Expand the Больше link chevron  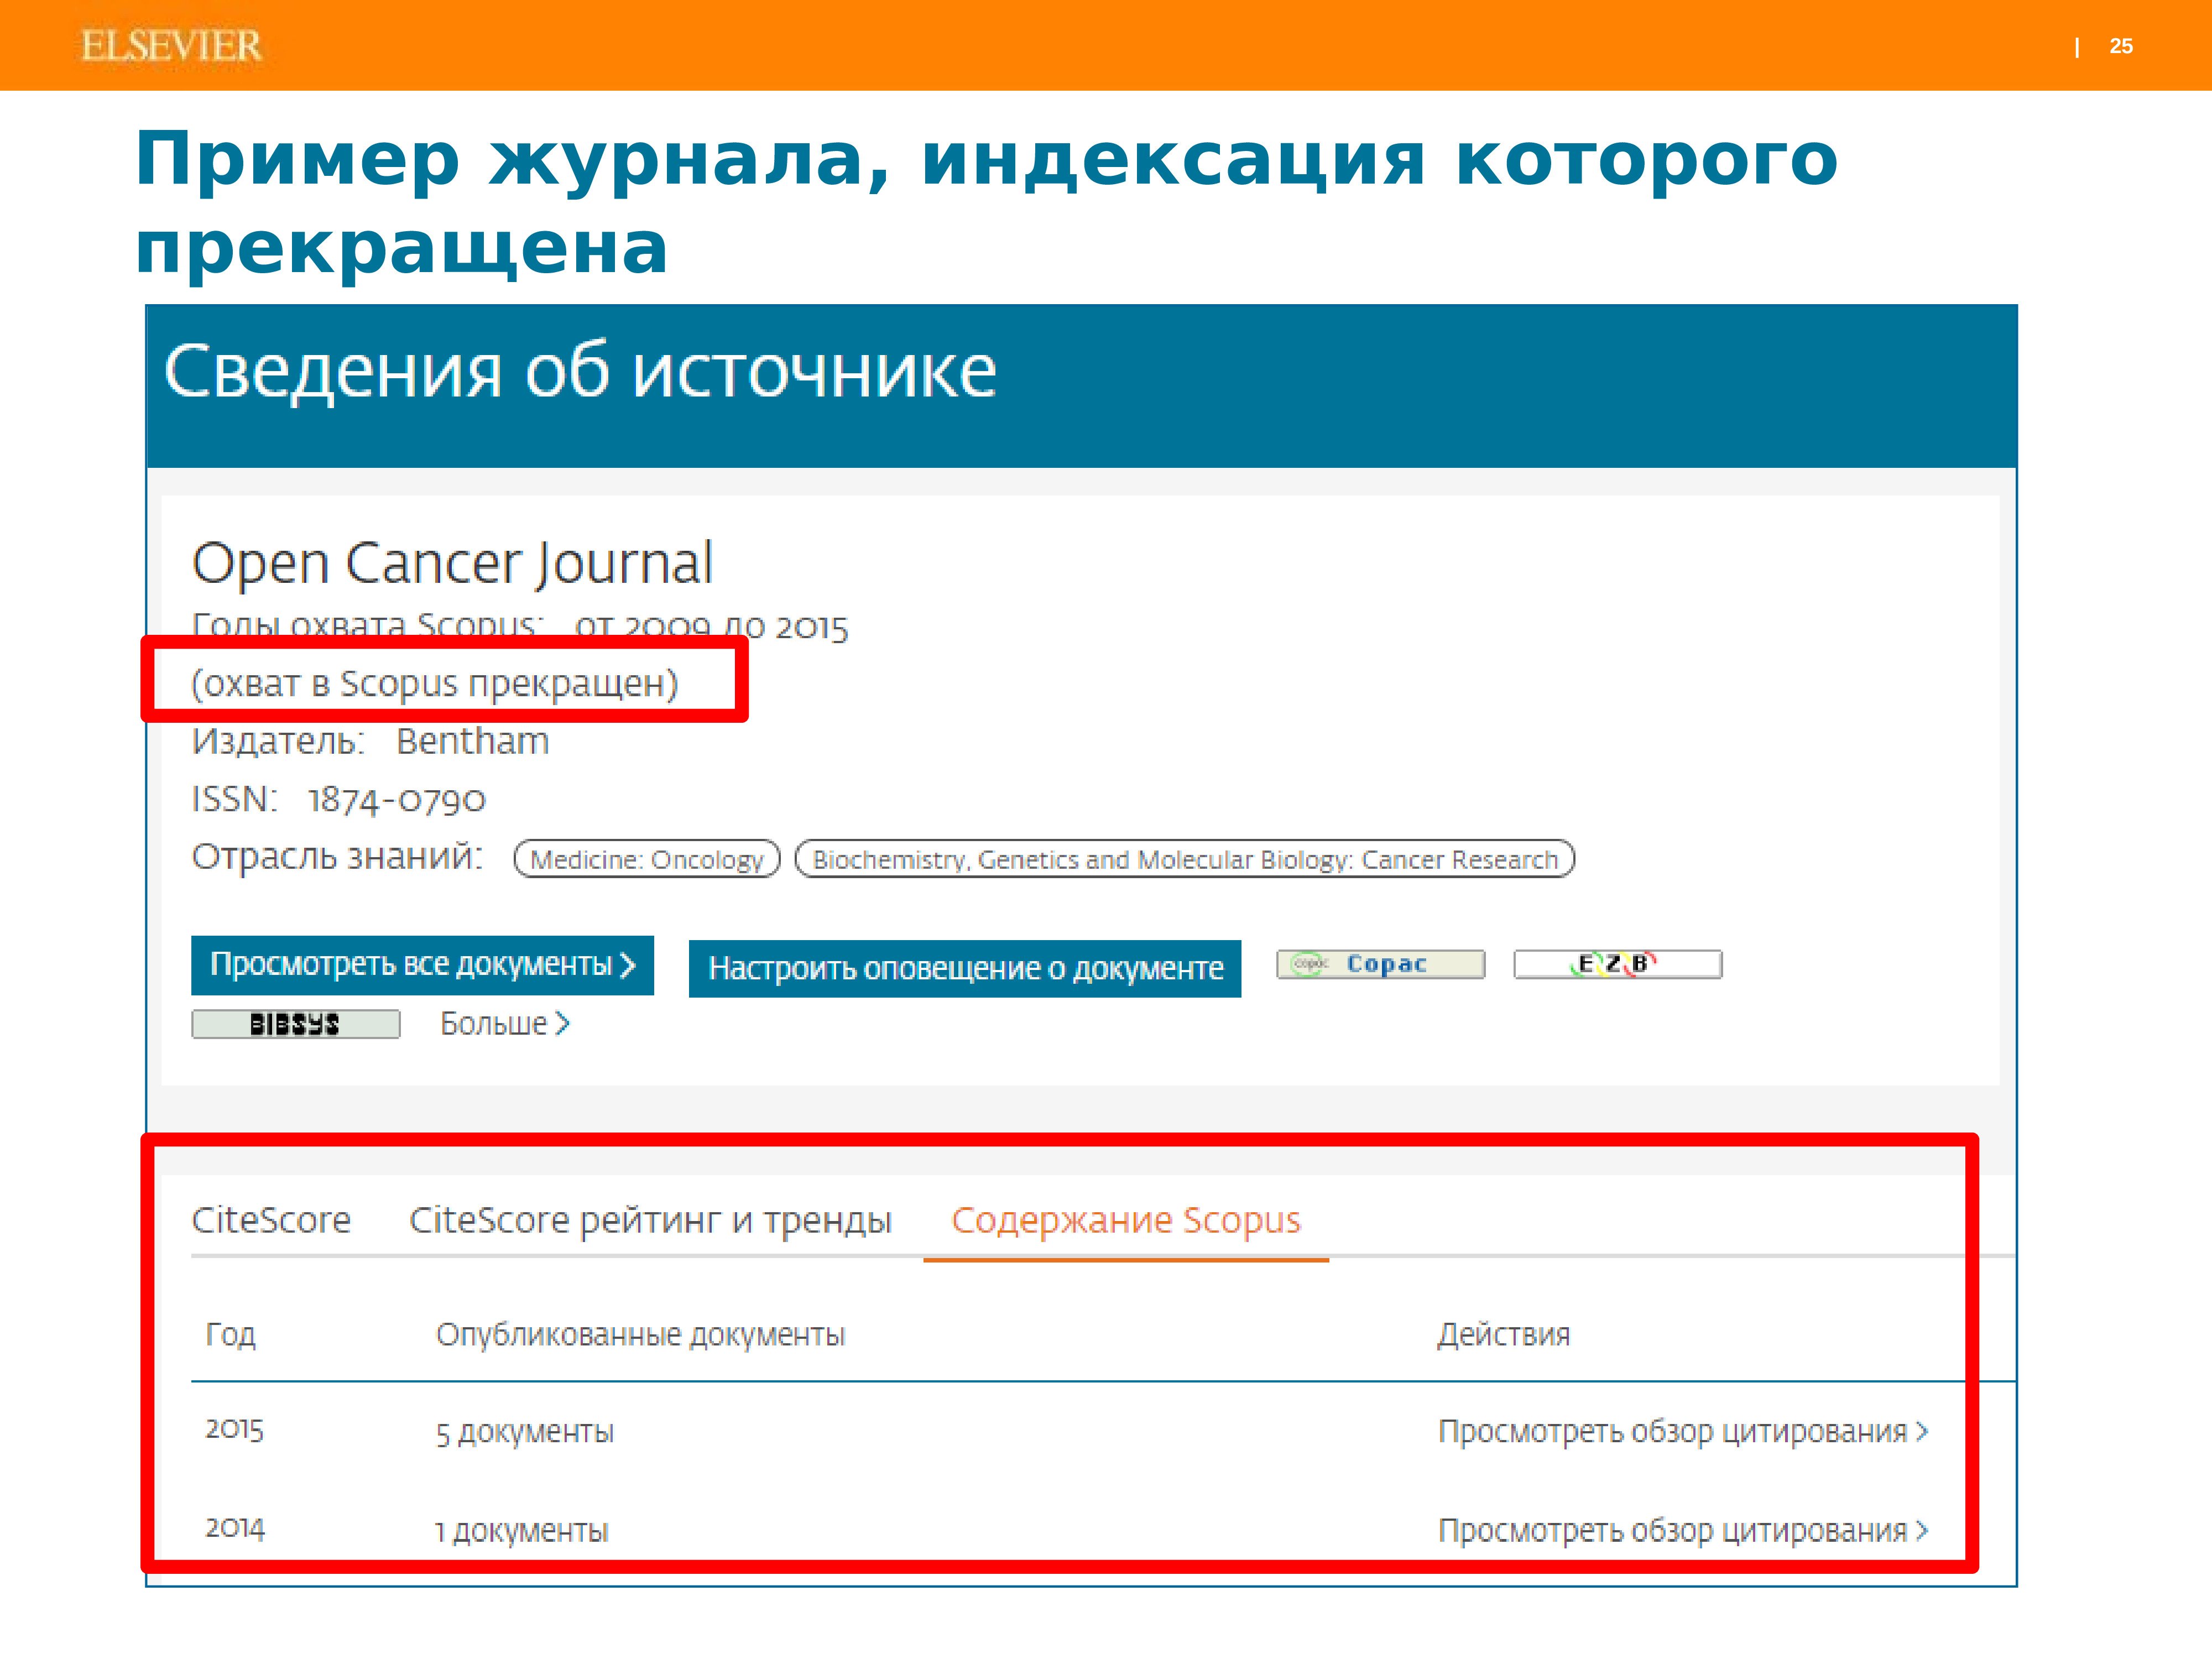coord(563,1024)
